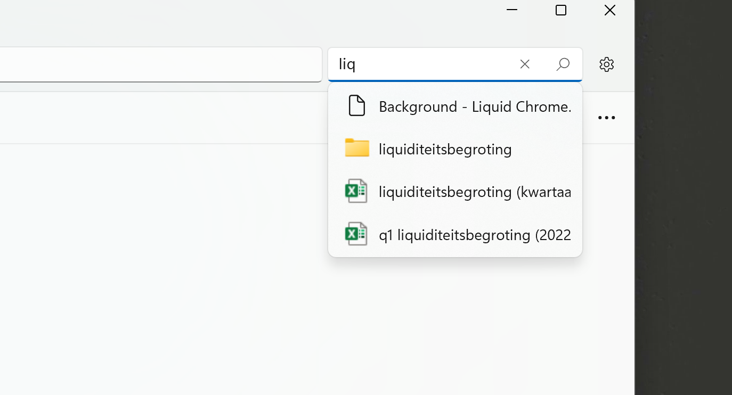Click the folder icon beside liquiditeitsbegroting
This screenshot has height=395, width=732.
point(356,149)
